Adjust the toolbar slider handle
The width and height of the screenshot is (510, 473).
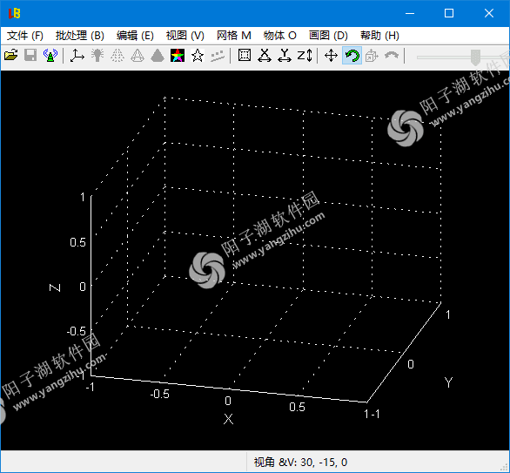(x=475, y=57)
